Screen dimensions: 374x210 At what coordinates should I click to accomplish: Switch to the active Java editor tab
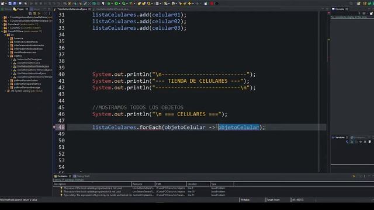click(x=72, y=9)
